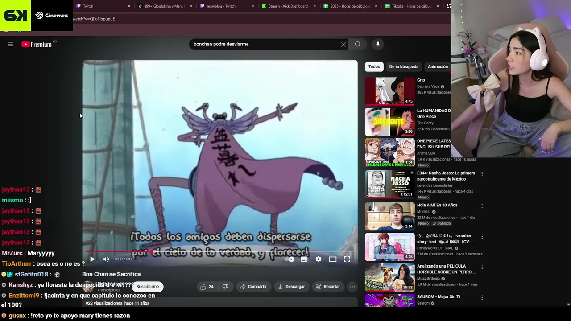571x321 pixels.
Task: Go to YouTube Premium home logo
Action: click(x=37, y=44)
